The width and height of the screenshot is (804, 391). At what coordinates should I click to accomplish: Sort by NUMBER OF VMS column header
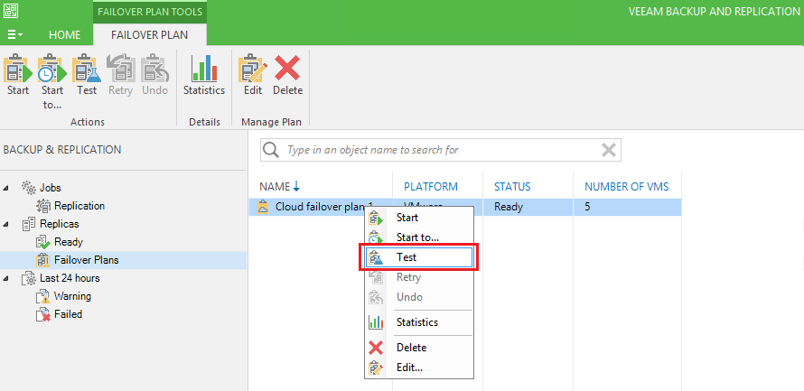628,187
